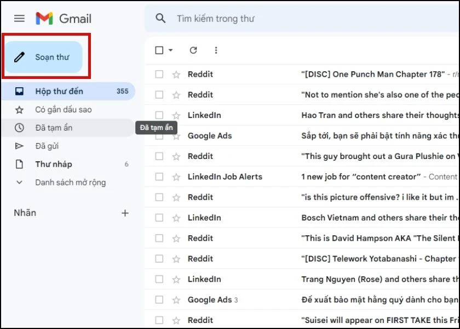This screenshot has height=329, width=460.
Task: Select the Reddit Gura Plushie email checkbox
Action: (x=159, y=156)
